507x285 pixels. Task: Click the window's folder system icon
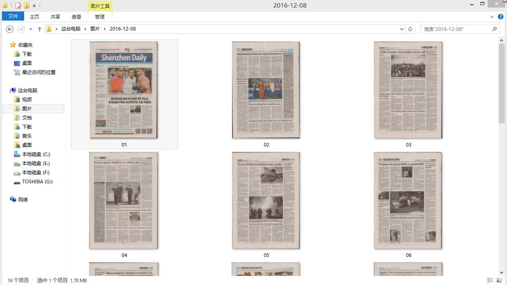(5, 5)
